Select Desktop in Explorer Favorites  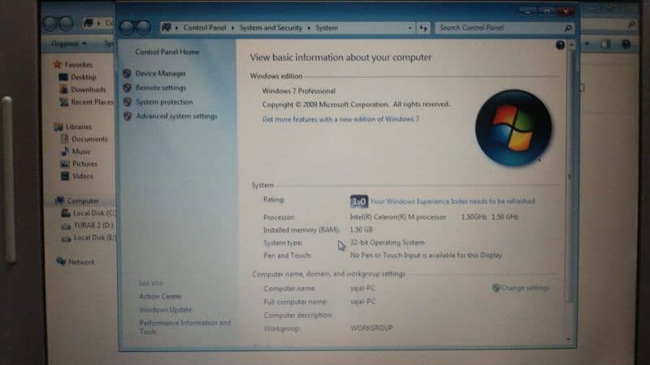pos(84,77)
